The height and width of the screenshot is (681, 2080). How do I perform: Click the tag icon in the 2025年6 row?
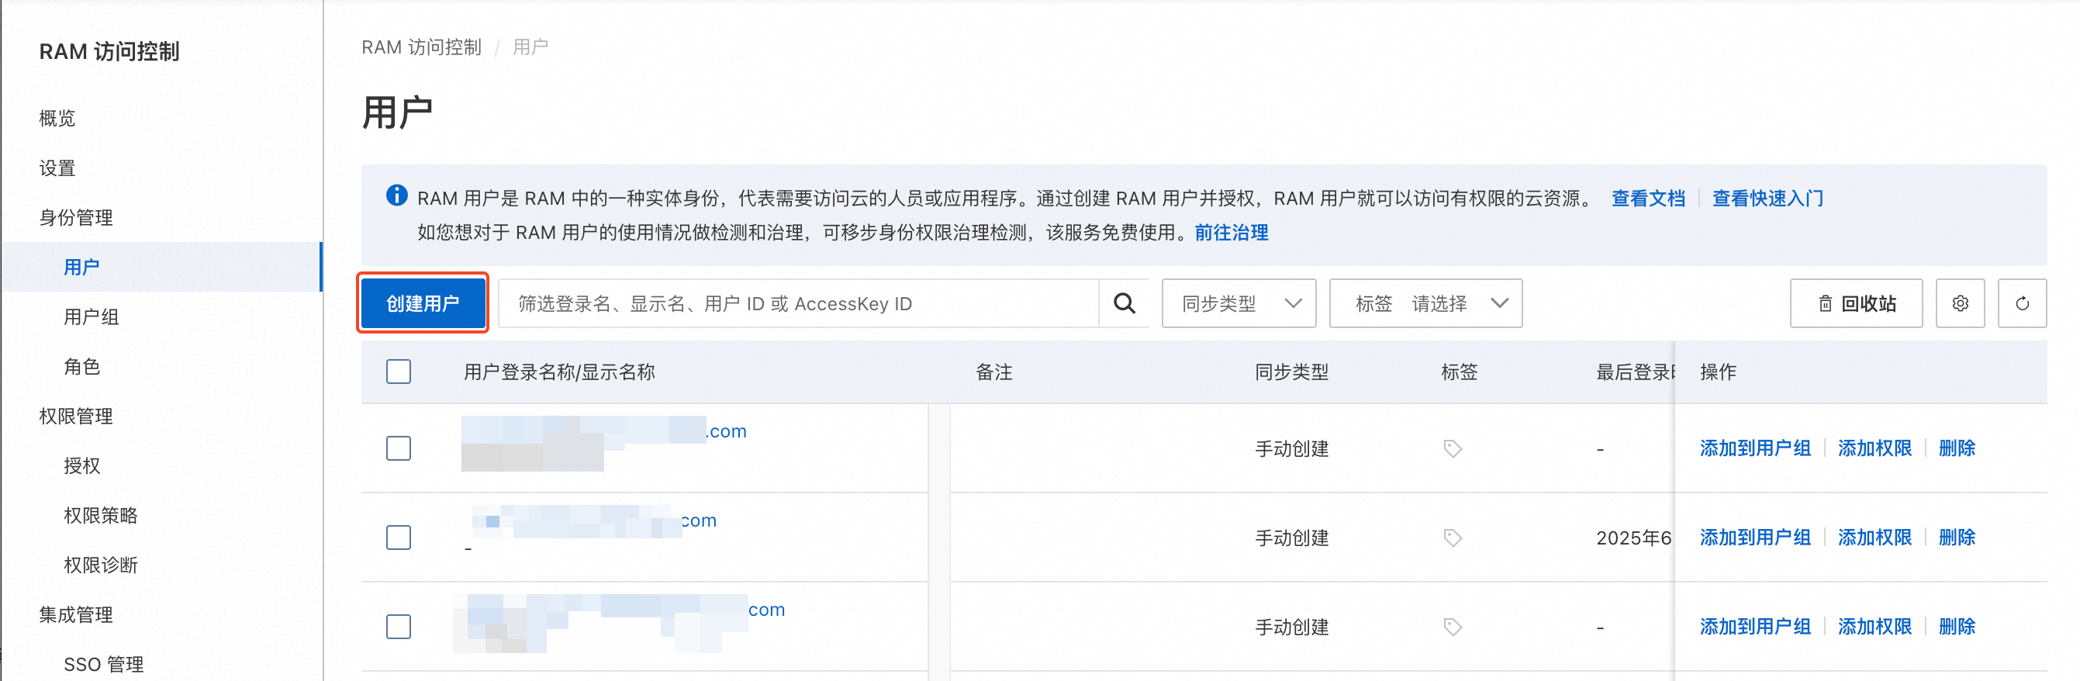(x=1452, y=538)
